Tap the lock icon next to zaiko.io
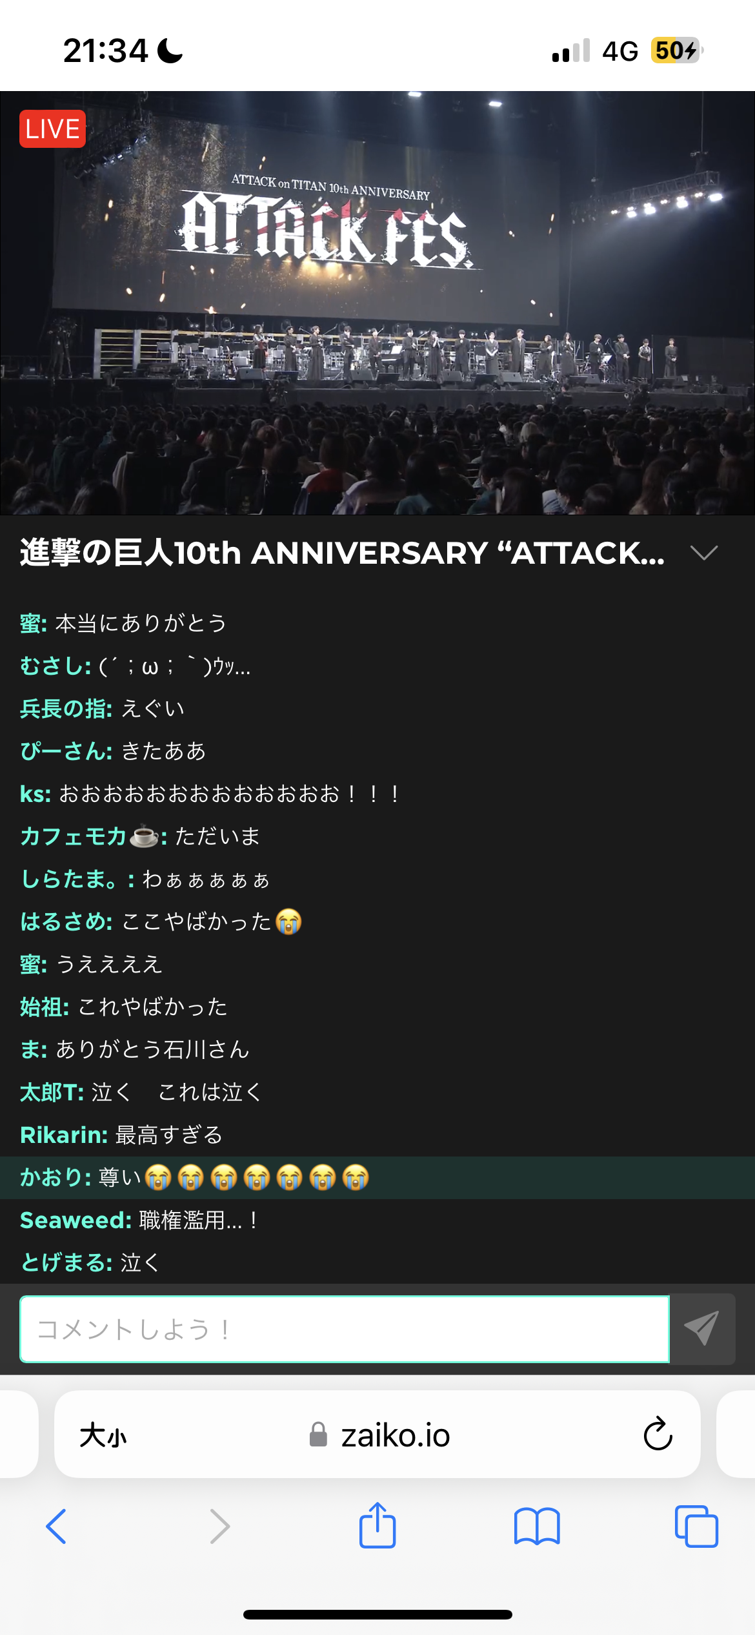This screenshot has width=755, height=1635. pos(318,1435)
